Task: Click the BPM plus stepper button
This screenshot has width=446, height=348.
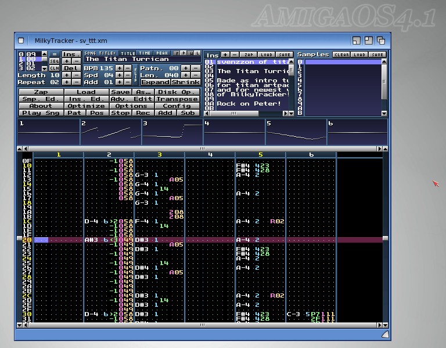Action: point(118,68)
